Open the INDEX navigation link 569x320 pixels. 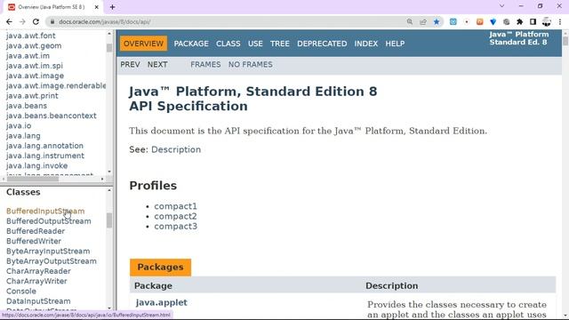[x=366, y=44]
